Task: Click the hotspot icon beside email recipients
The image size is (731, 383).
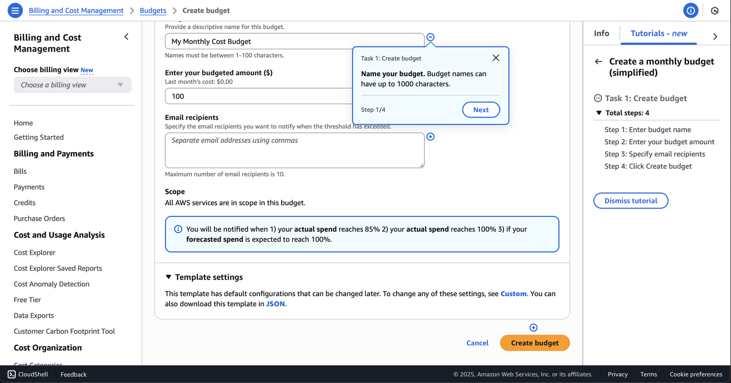Action: 430,137
